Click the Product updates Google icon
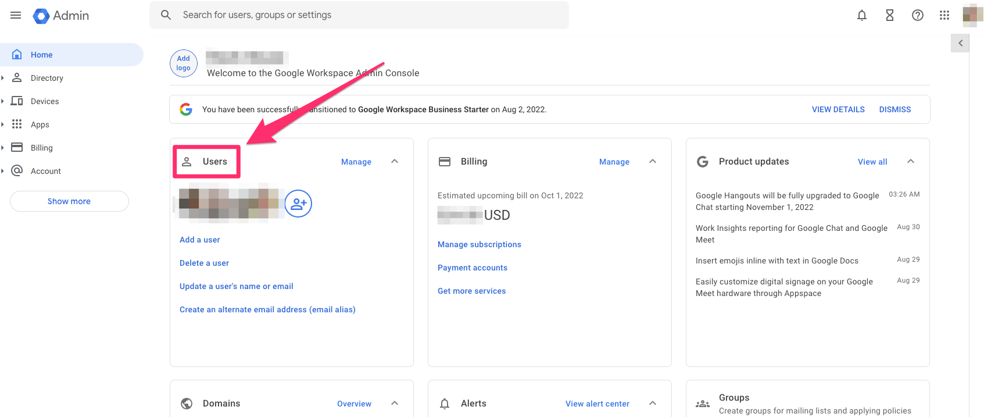 703,162
